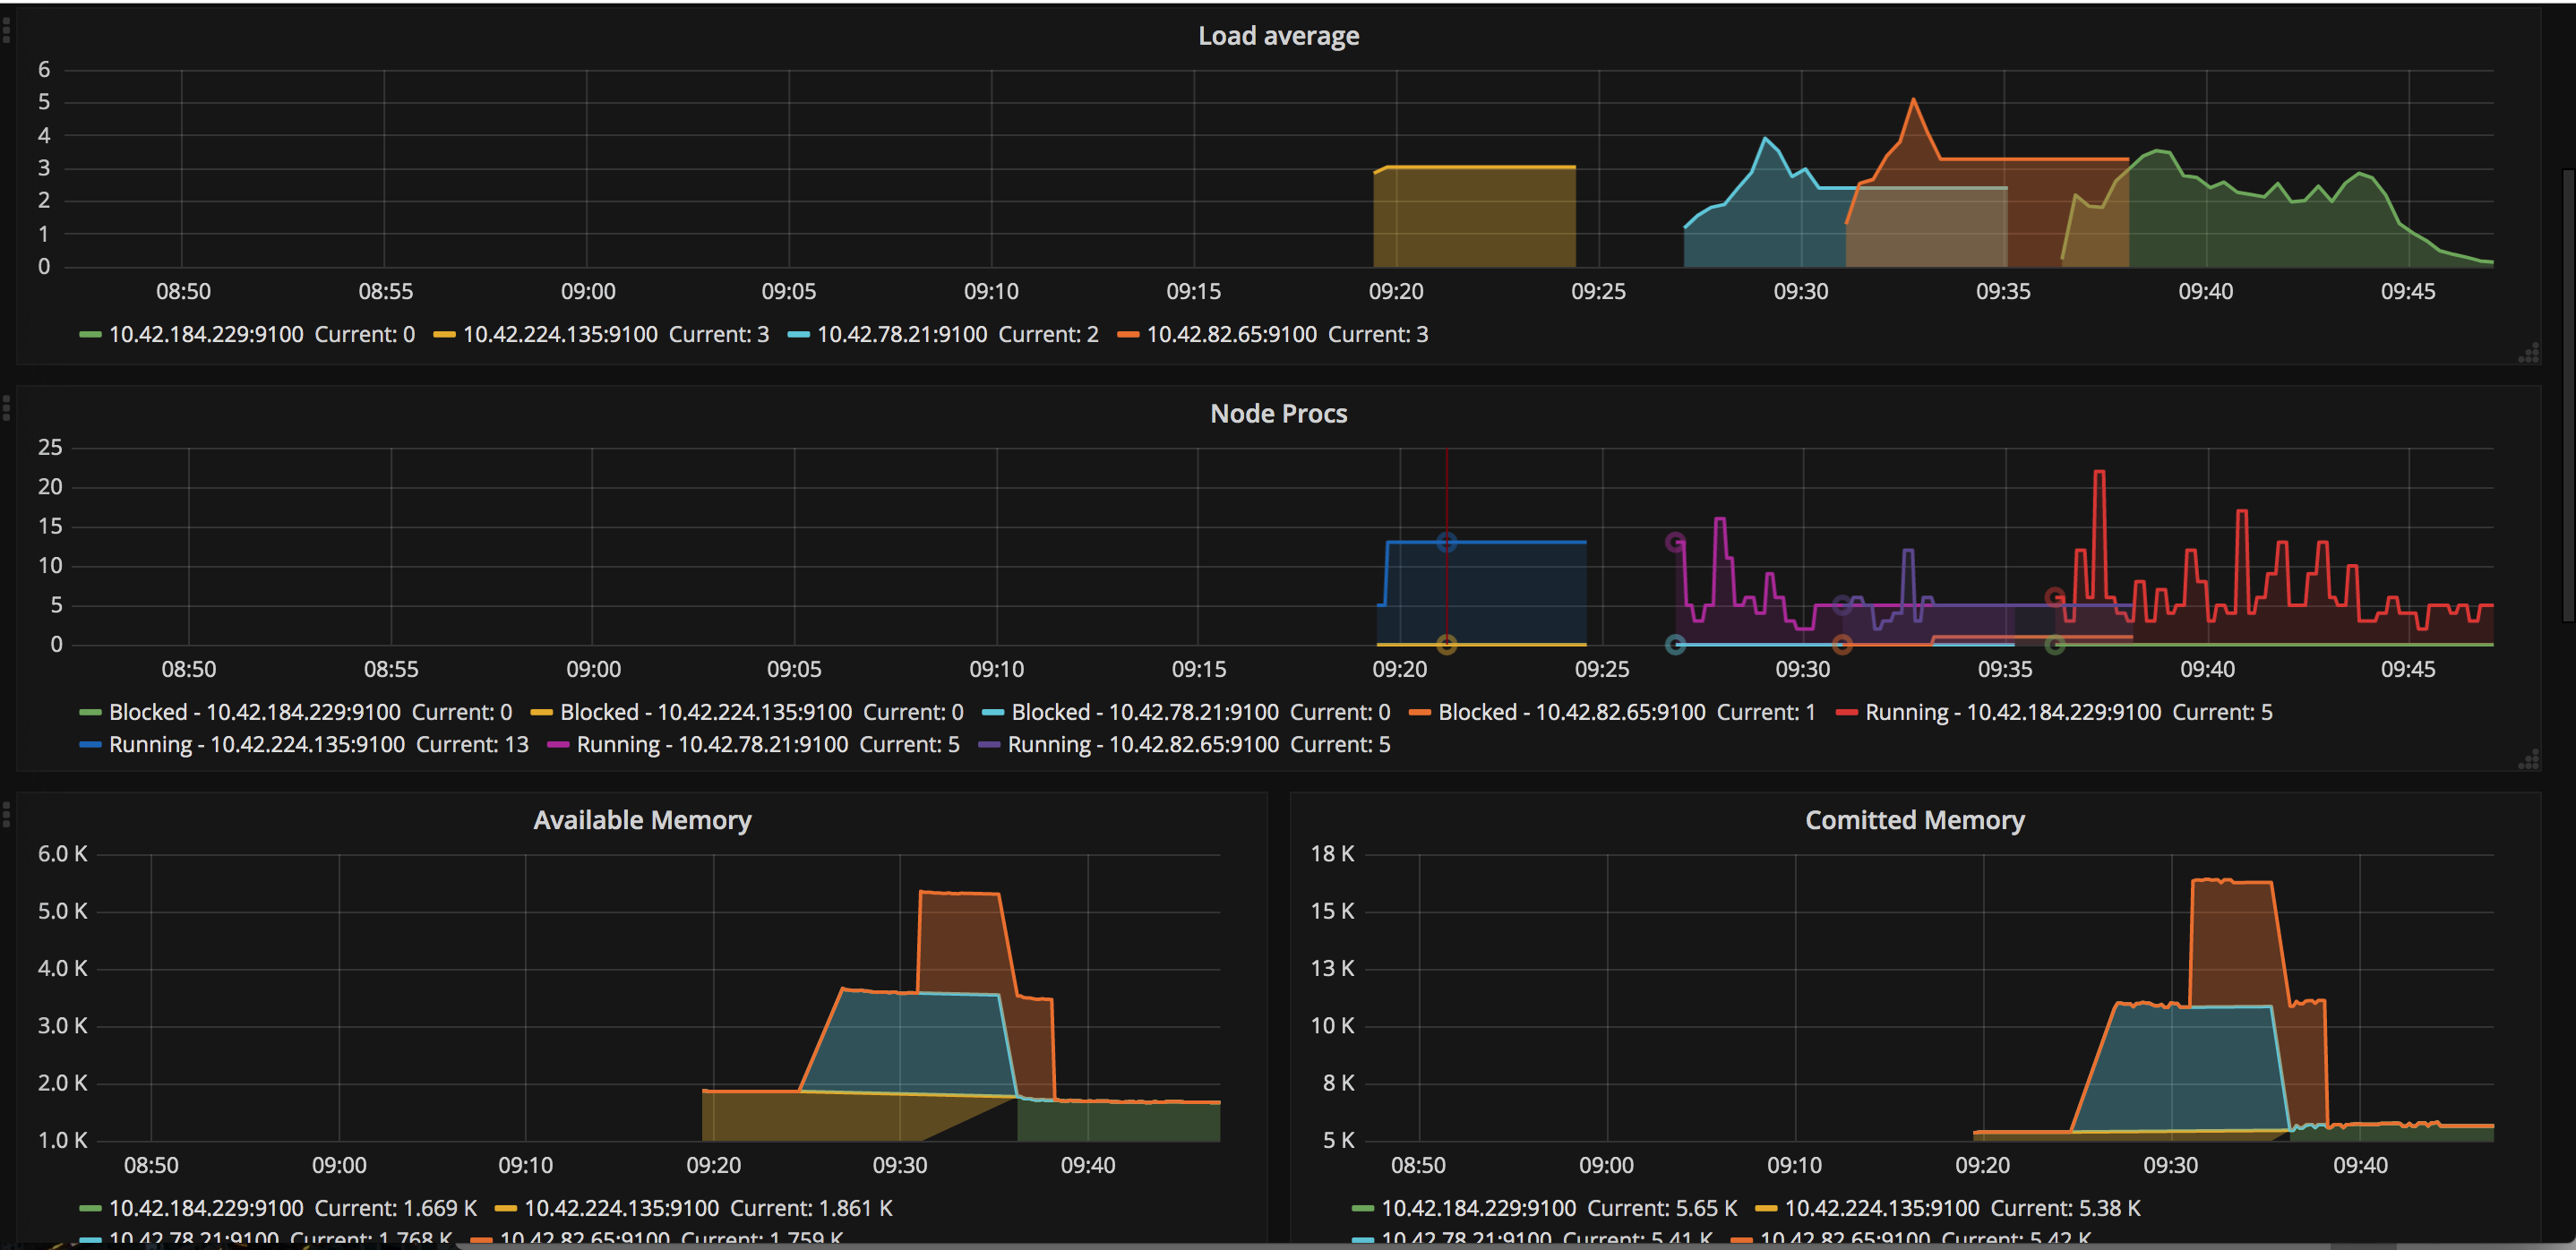This screenshot has height=1250, width=2576.
Task: Open color picker for orange 10.42.82.65:9100 Load average swatch
Action: click(x=1128, y=335)
